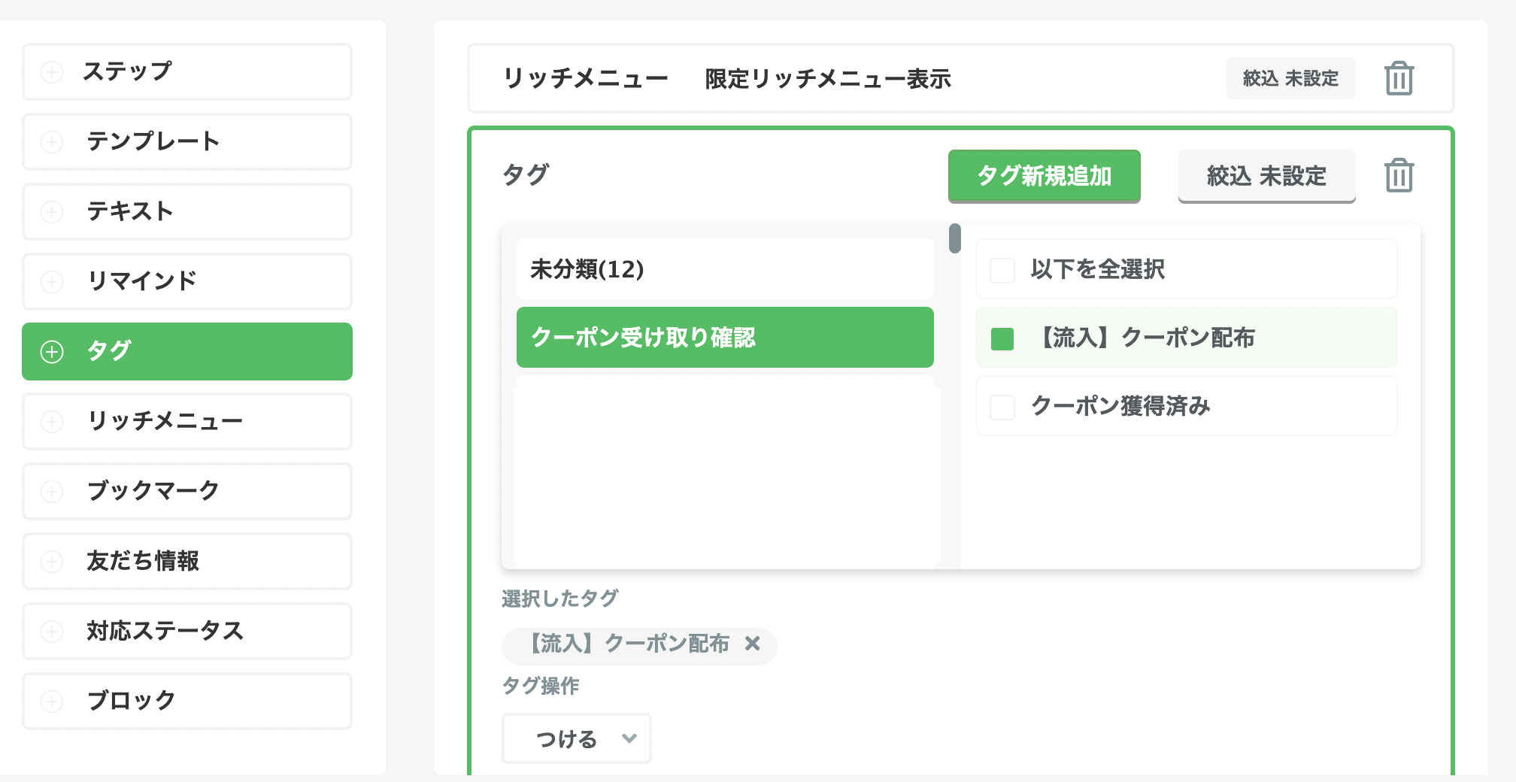Open 絞込 未設定 filter in タグ panel
Screen dimensions: 1516x782
click(1266, 176)
